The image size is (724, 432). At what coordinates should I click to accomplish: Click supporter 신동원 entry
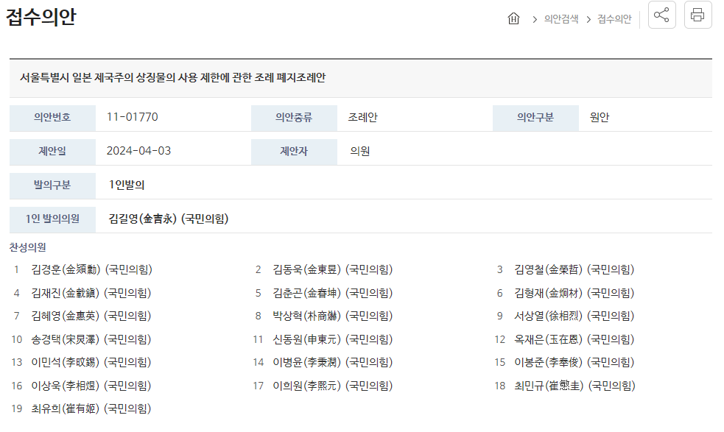pyautogui.click(x=332, y=340)
